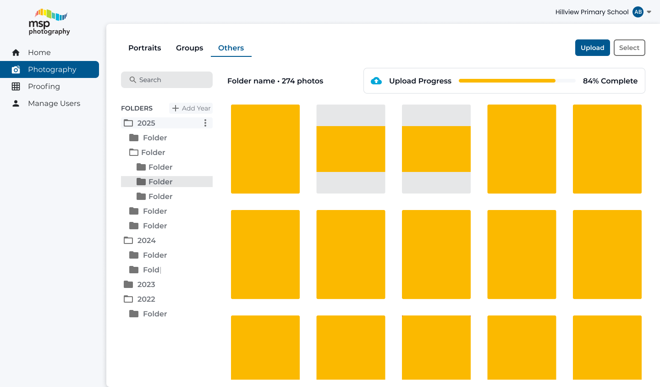
Task: Click the magnifier icon in search box
Action: 133,80
